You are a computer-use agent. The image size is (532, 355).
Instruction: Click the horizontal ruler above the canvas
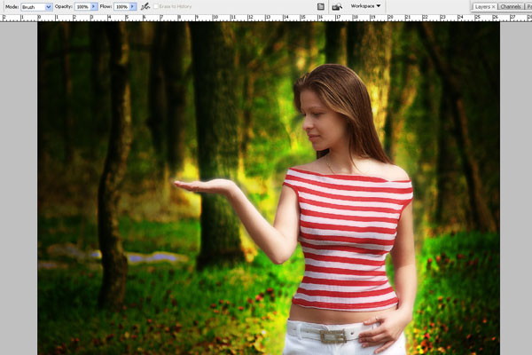[x=266, y=17]
